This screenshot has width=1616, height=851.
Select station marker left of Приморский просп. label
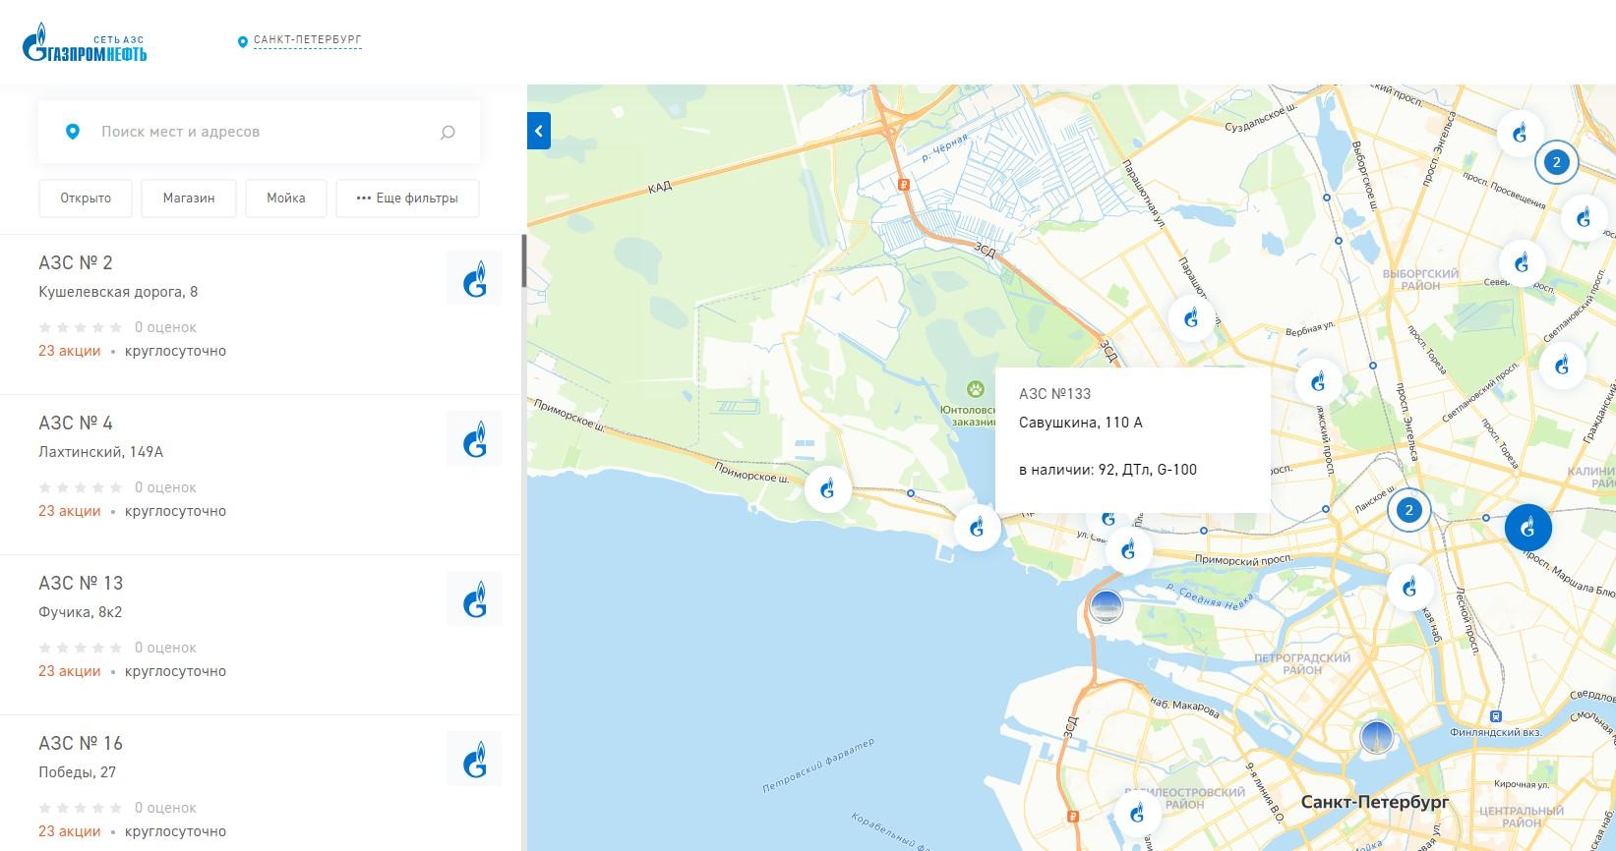pos(1128,550)
